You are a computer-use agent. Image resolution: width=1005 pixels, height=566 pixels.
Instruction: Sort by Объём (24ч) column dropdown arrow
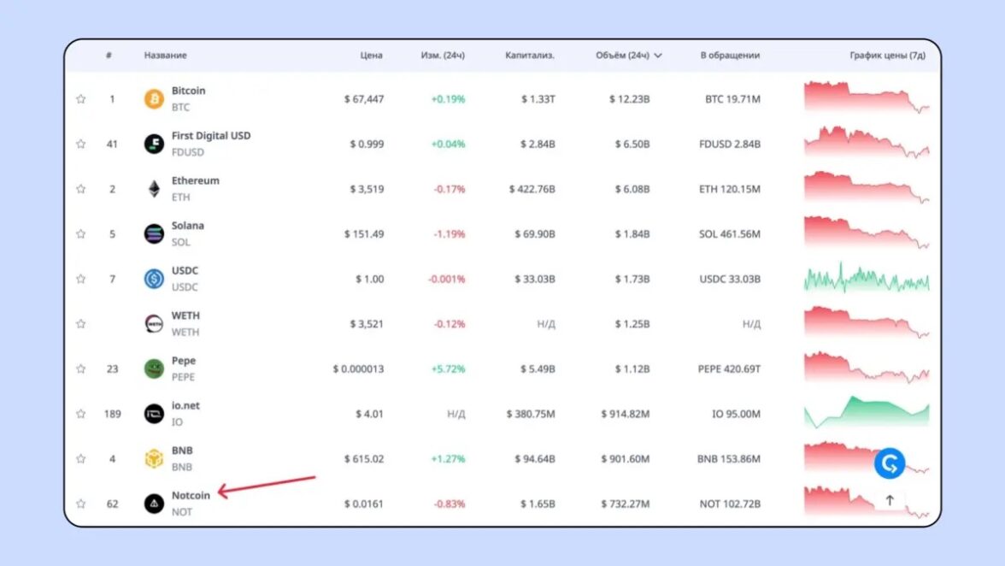pos(658,56)
